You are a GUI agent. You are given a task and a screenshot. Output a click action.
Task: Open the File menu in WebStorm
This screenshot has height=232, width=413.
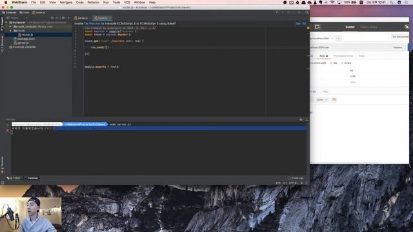(x=34, y=3)
